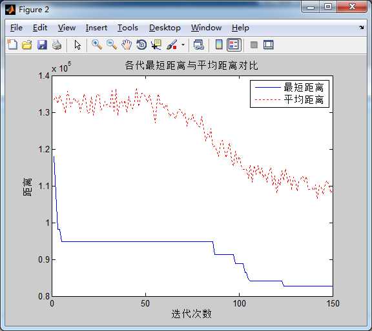Viewport: 372px width, 331px height.
Task: Toggle the legend using the Insert Legend icon
Action: [x=234, y=45]
